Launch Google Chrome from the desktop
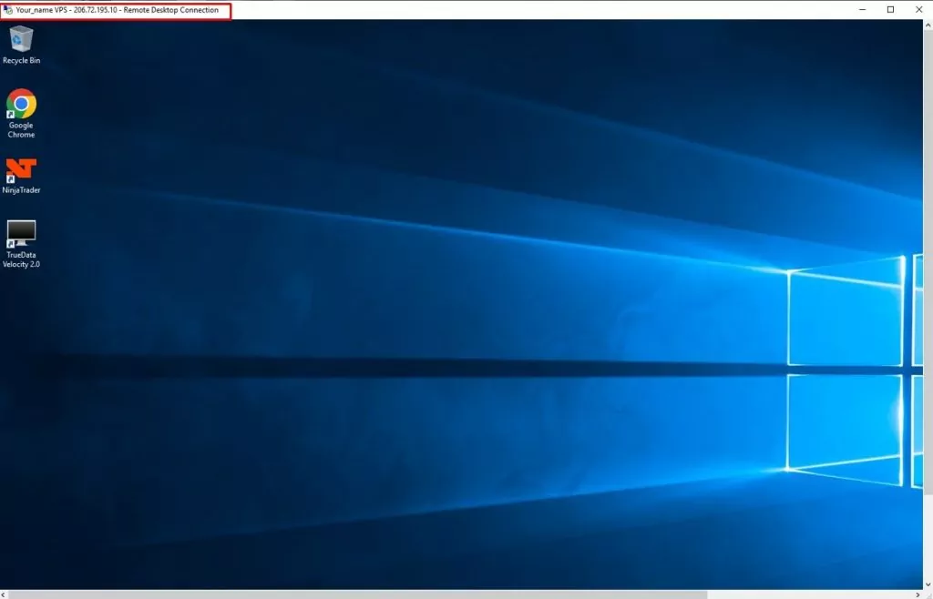This screenshot has height=599, width=933. tap(22, 114)
